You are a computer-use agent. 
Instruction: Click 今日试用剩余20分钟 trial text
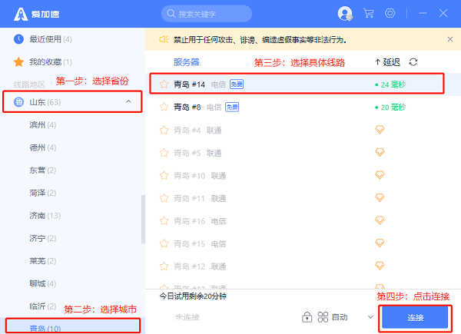point(193,296)
